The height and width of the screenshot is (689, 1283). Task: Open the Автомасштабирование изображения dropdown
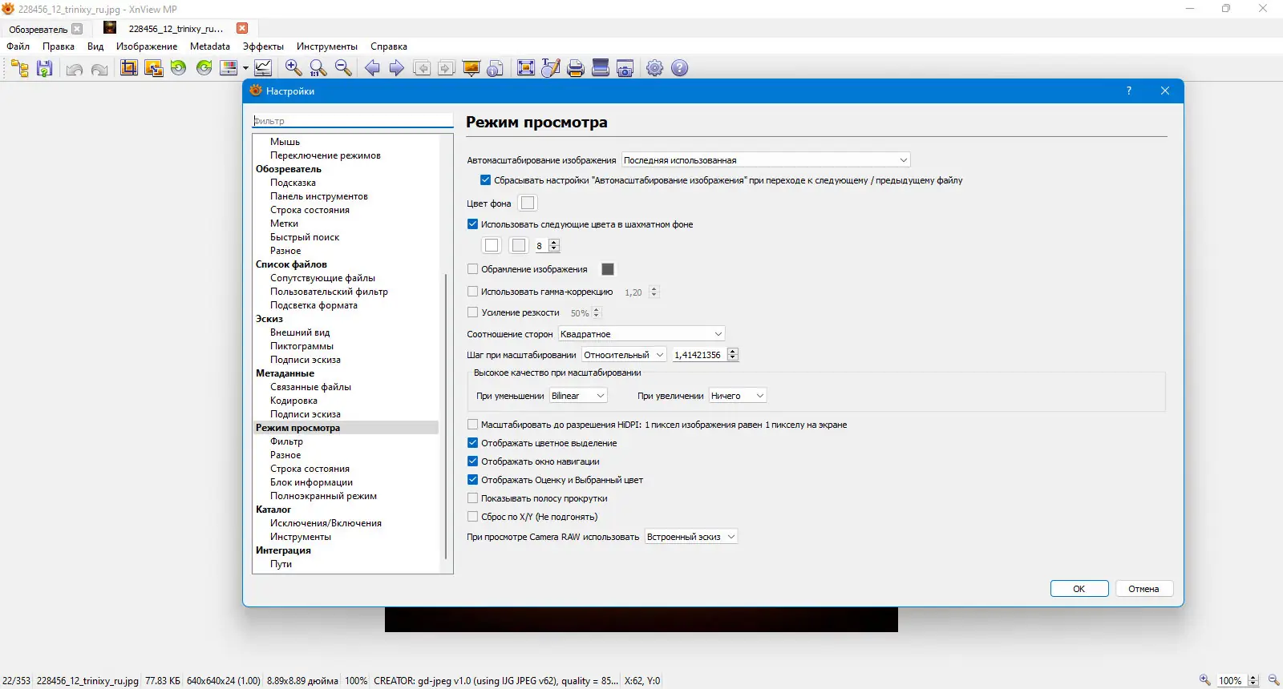click(x=766, y=160)
